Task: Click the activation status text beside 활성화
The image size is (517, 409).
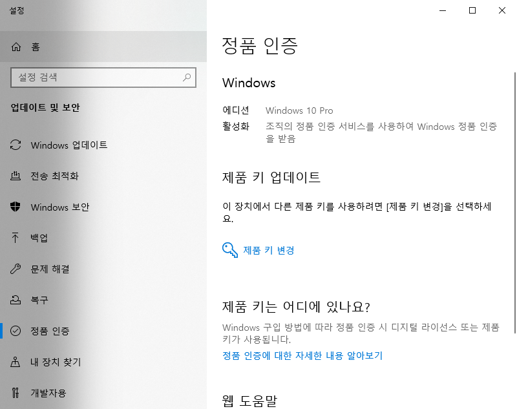Action: click(x=381, y=132)
